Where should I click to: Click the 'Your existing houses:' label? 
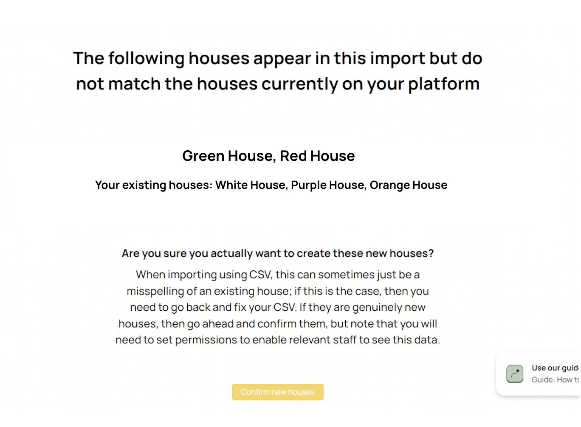pos(154,185)
